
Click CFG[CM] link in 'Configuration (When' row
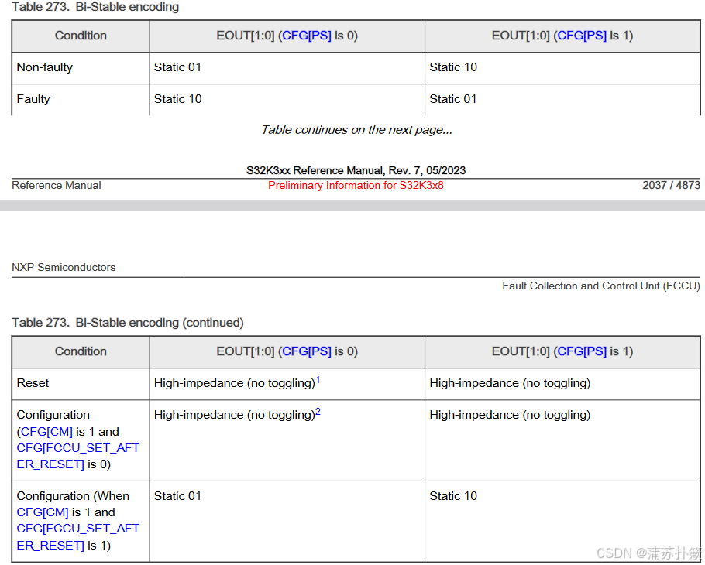click(43, 512)
